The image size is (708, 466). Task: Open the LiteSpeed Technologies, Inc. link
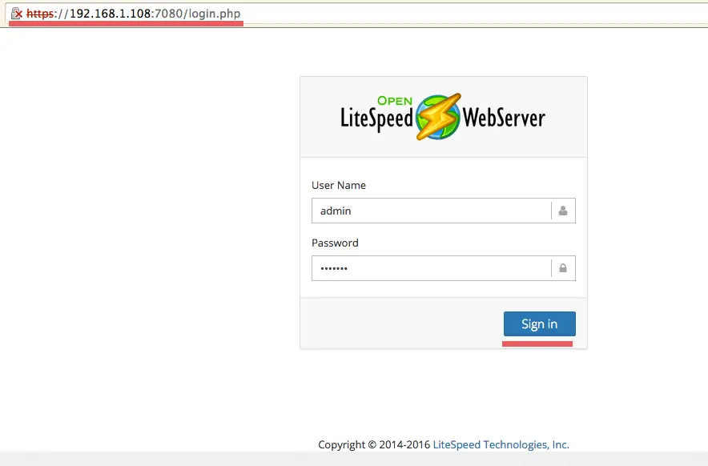(x=501, y=444)
